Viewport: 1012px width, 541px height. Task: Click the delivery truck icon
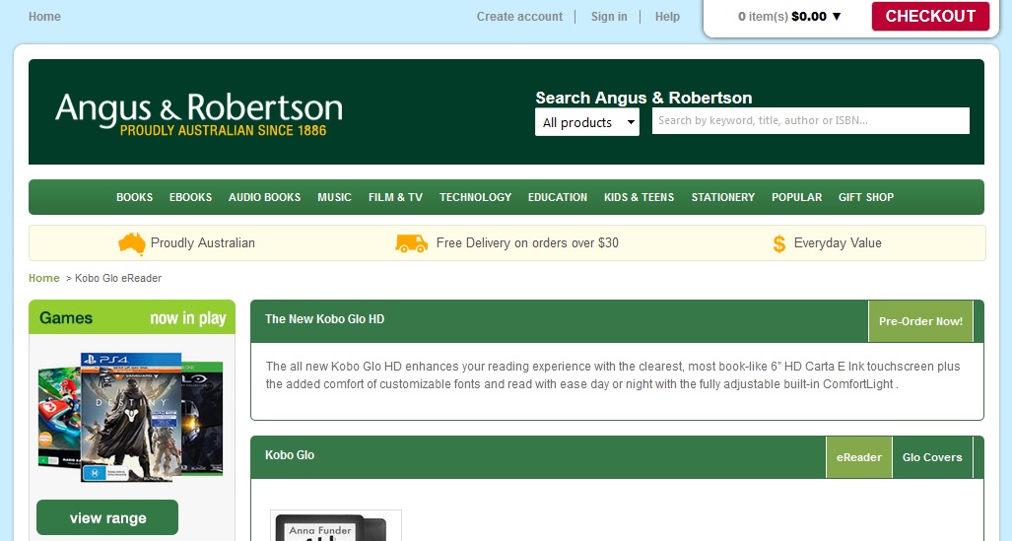click(x=411, y=243)
